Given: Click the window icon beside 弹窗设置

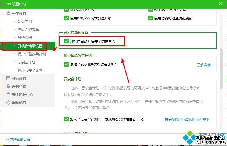Looking at the screenshot, I should pos(8,78).
